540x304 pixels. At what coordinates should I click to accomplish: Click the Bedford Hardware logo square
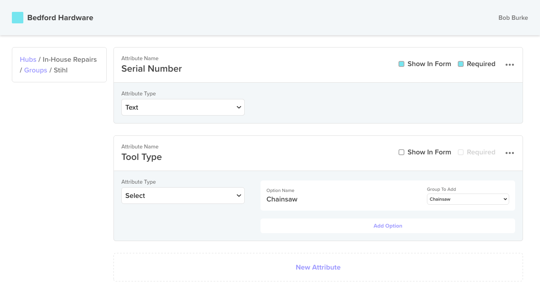pos(17,18)
